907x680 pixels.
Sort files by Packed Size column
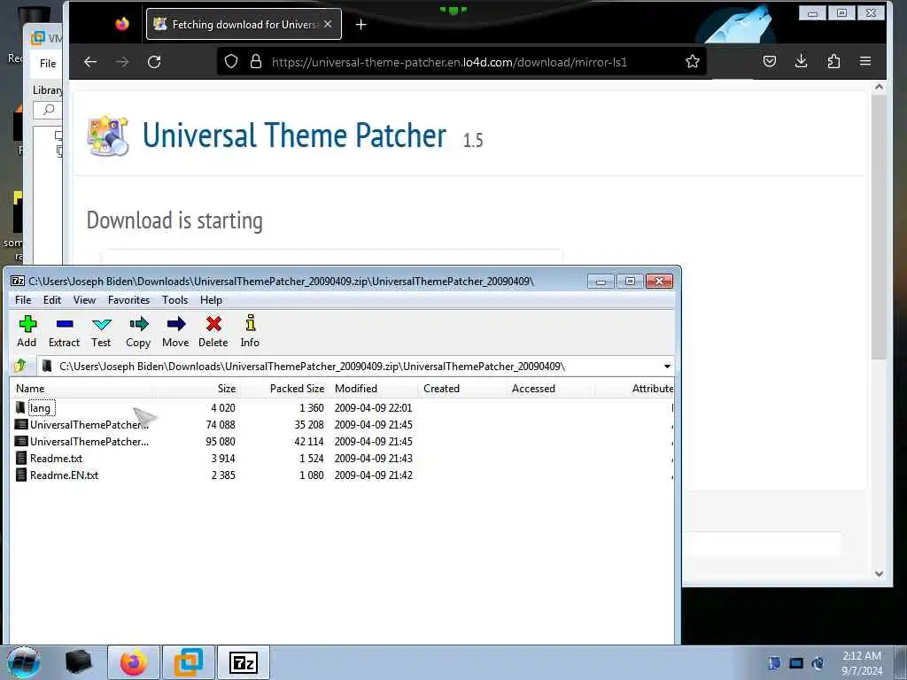pos(285,389)
